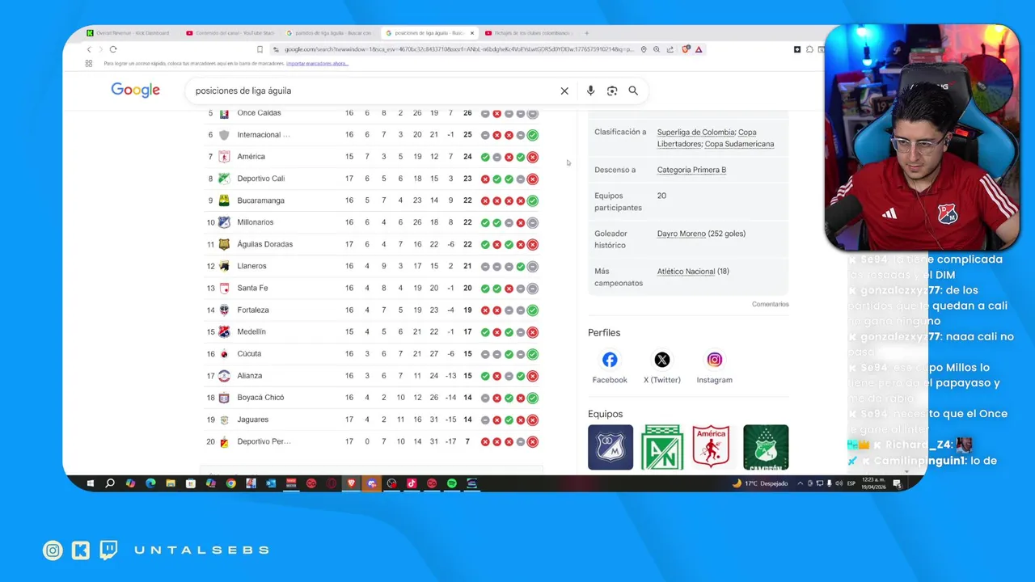This screenshot has width=1035, height=582.
Task: Bookmark this page from address bar
Action: click(x=260, y=49)
